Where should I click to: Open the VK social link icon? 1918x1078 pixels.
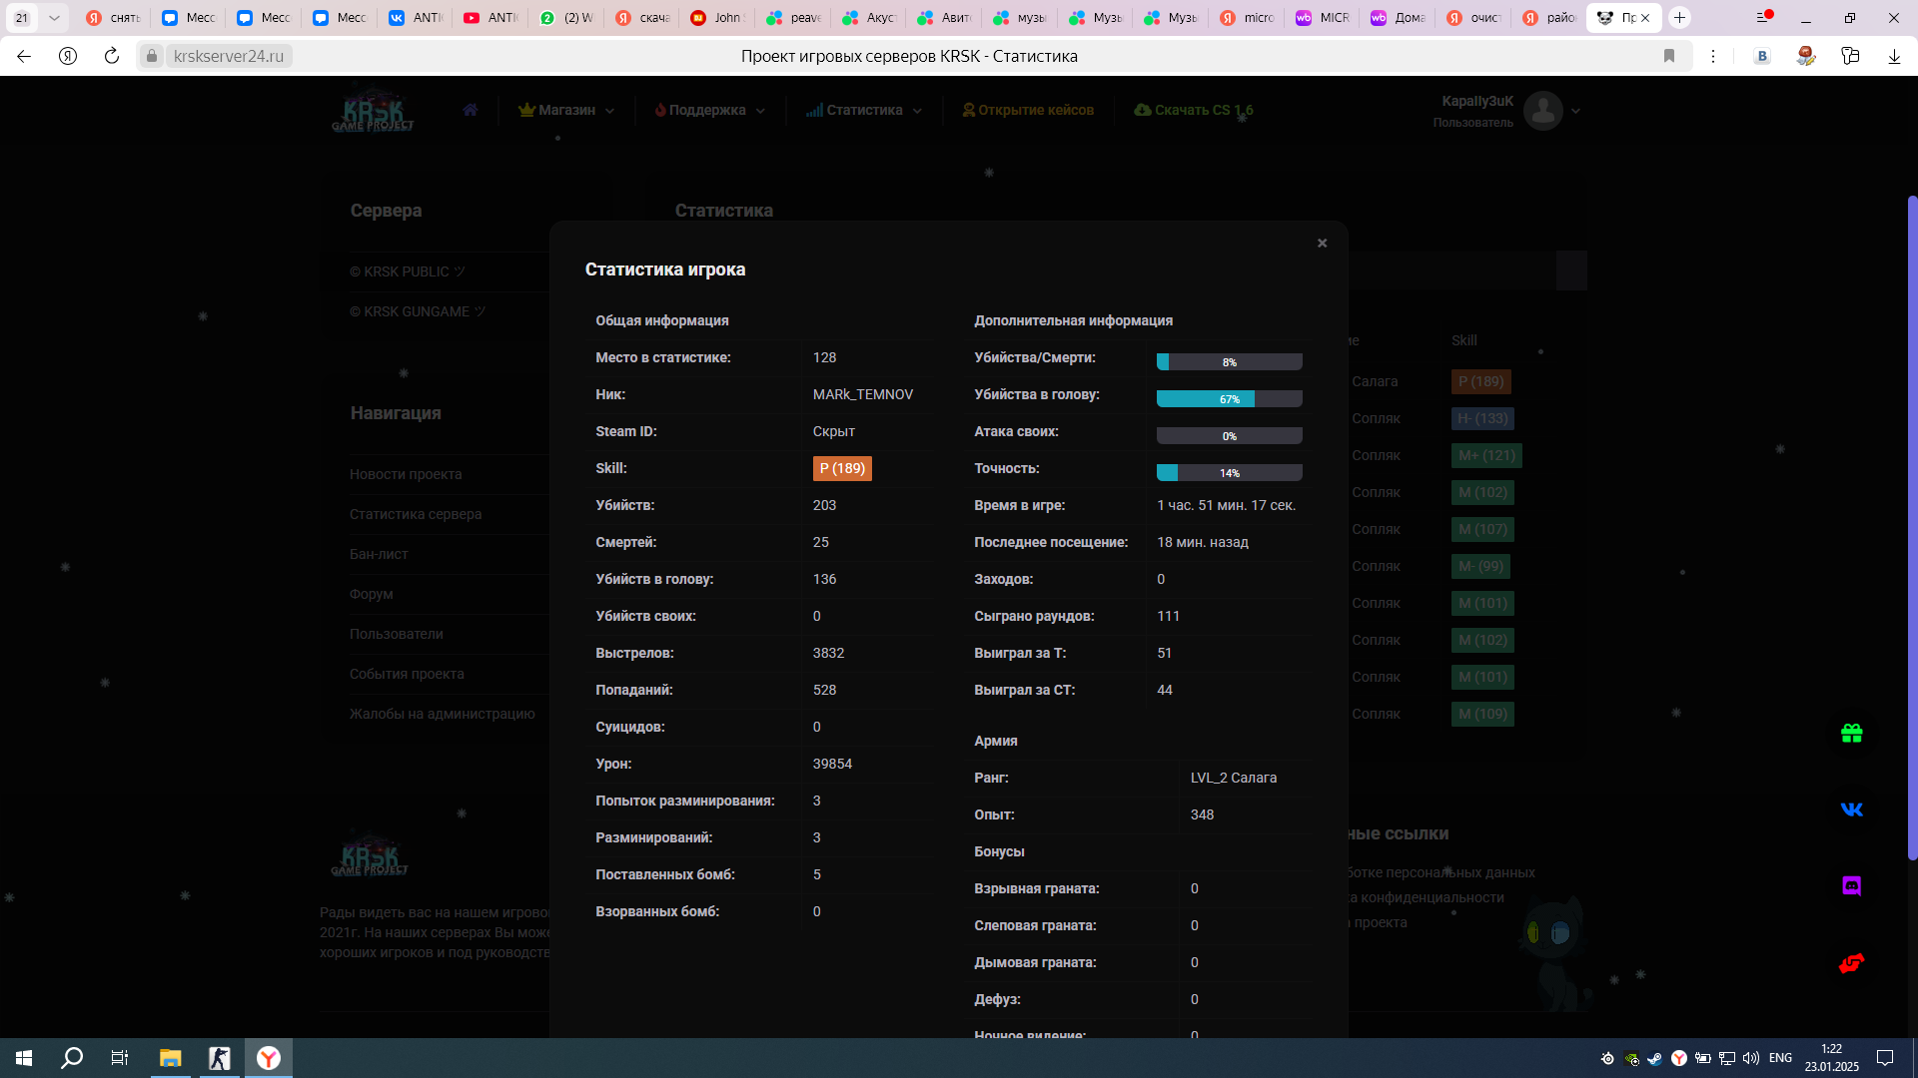click(x=1851, y=809)
